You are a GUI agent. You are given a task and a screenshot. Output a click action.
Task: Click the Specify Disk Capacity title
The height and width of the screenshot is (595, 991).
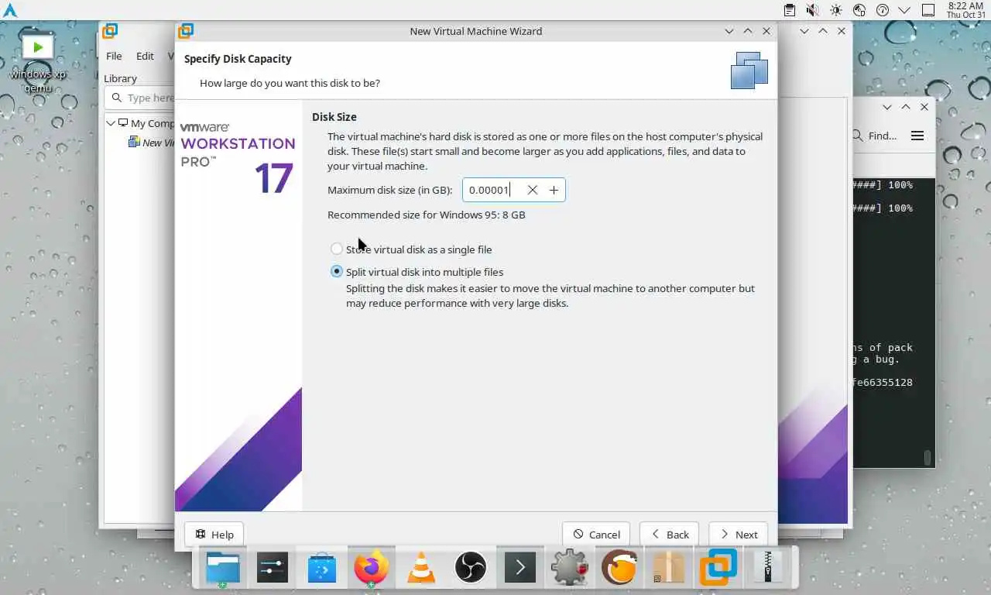click(x=238, y=59)
